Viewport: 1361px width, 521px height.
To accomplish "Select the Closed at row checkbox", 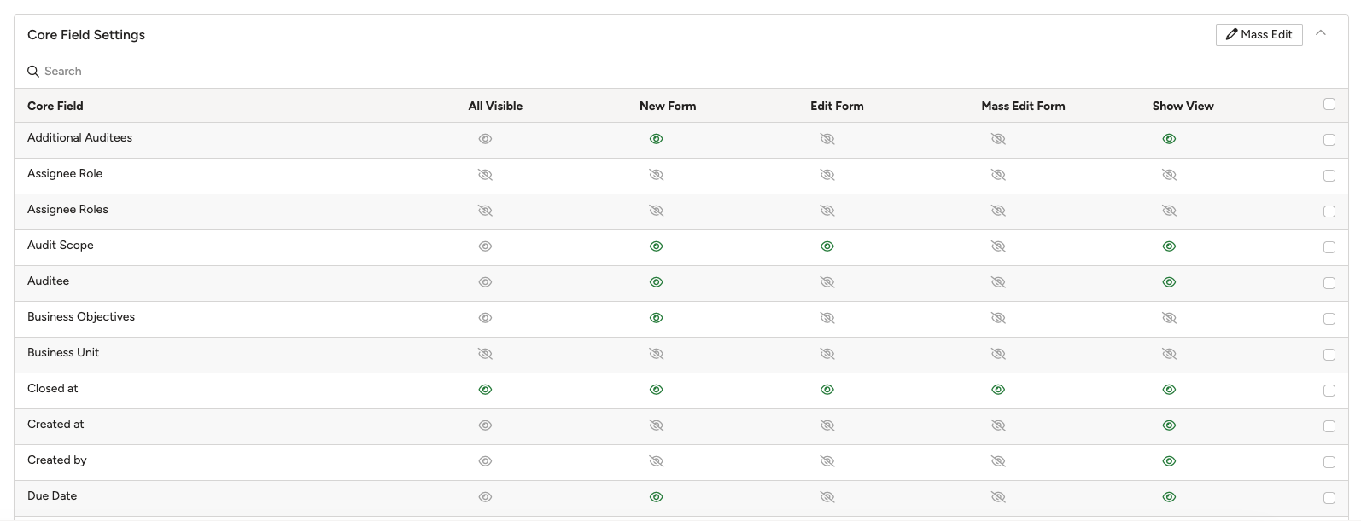I will pos(1329,391).
